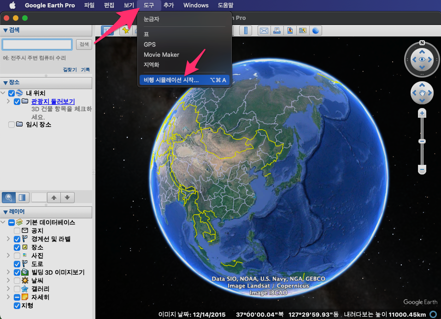Click look-left arrow on eye joystick
Image resolution: width=441 pixels, height=319 pixels.
point(414,60)
